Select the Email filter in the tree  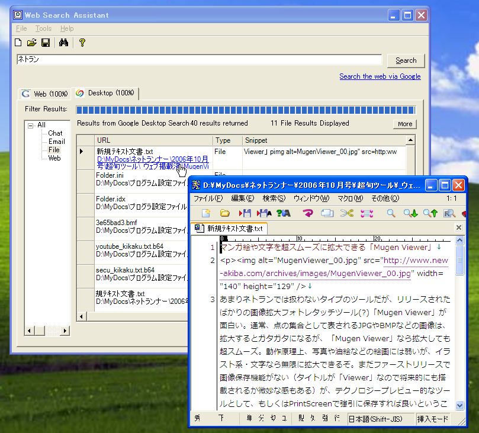point(56,142)
